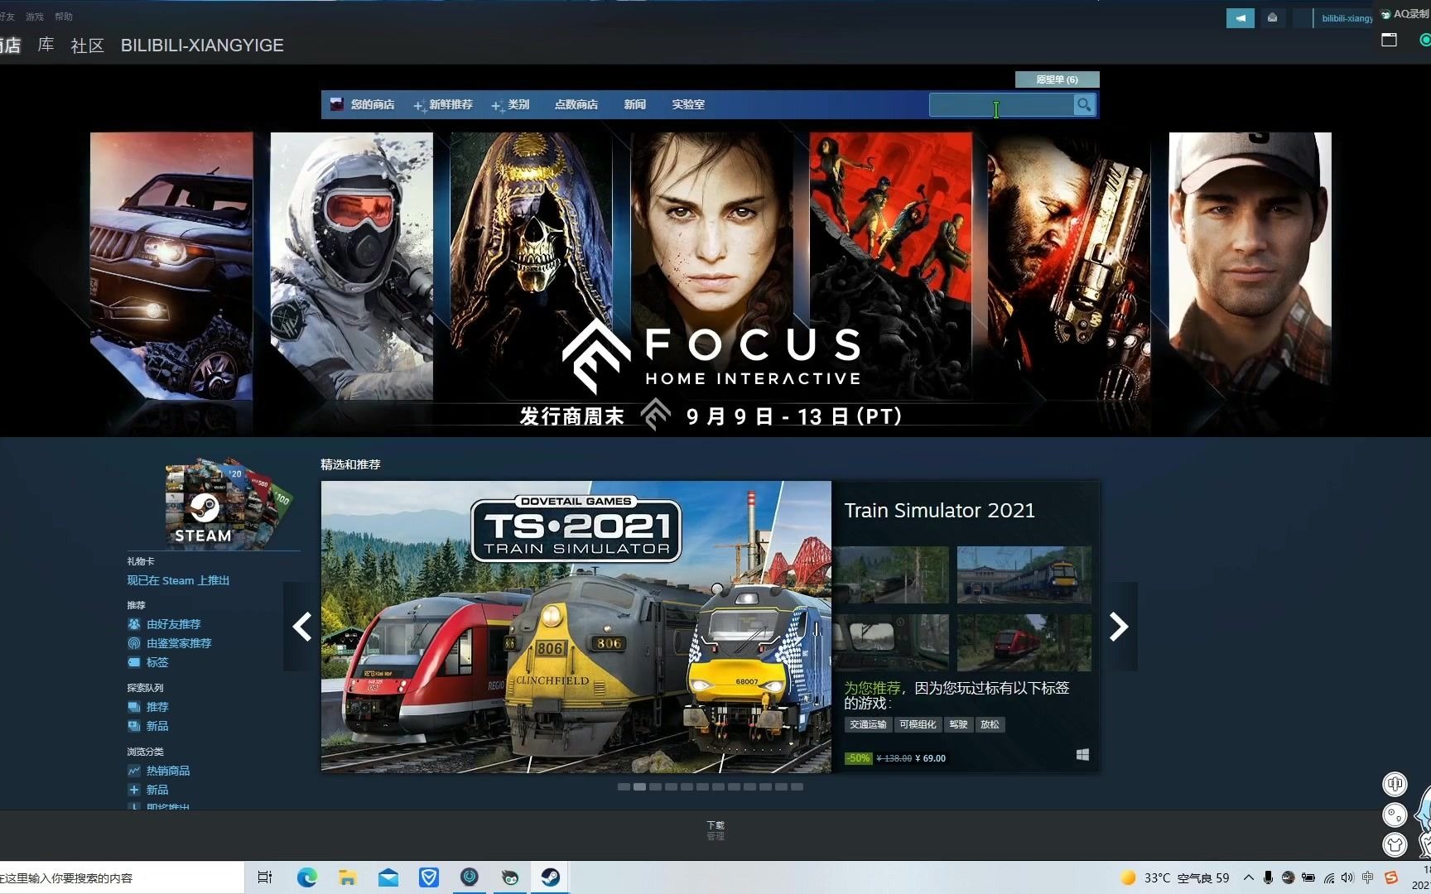Screen dimensions: 1431x894
Task: Open the 推荐 link under 探索队列
Action: 157,707
